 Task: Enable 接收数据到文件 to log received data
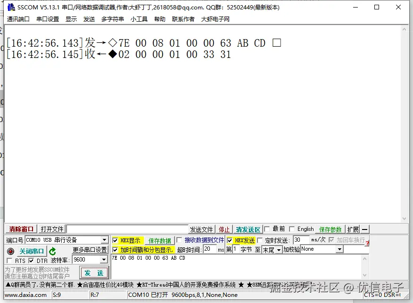(179, 240)
